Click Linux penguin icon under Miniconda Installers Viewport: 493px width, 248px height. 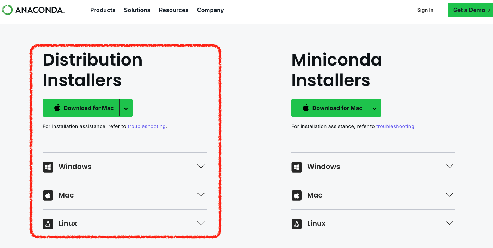(x=297, y=224)
